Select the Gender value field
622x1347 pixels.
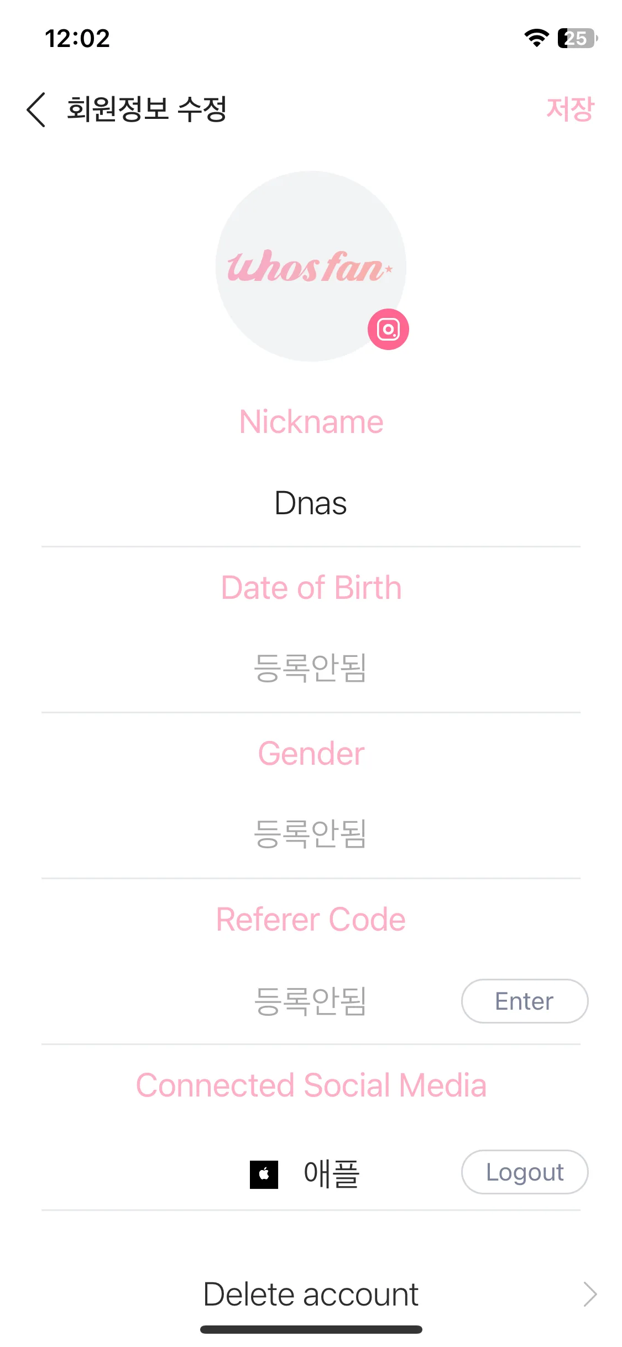(x=311, y=834)
